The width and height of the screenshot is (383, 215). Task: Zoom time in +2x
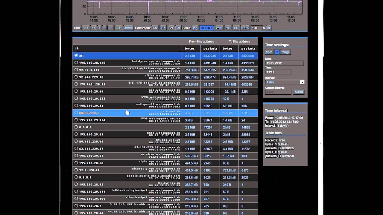163,28
